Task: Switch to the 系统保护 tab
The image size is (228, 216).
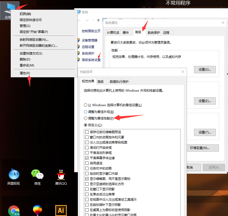Action: click(x=154, y=32)
